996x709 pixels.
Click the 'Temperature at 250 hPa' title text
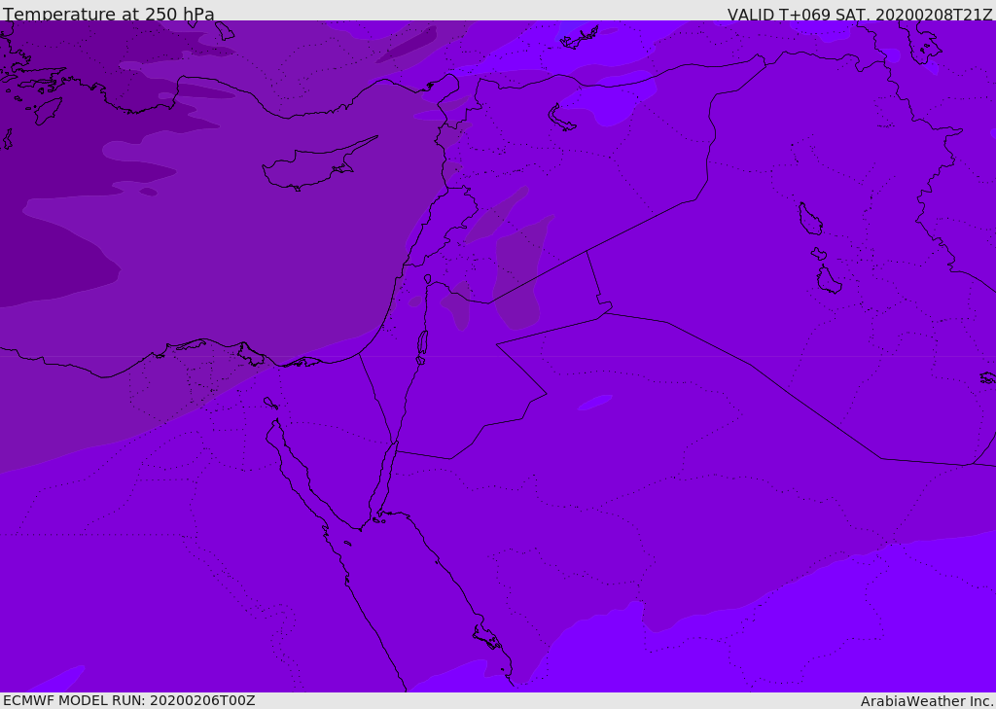pos(109,14)
